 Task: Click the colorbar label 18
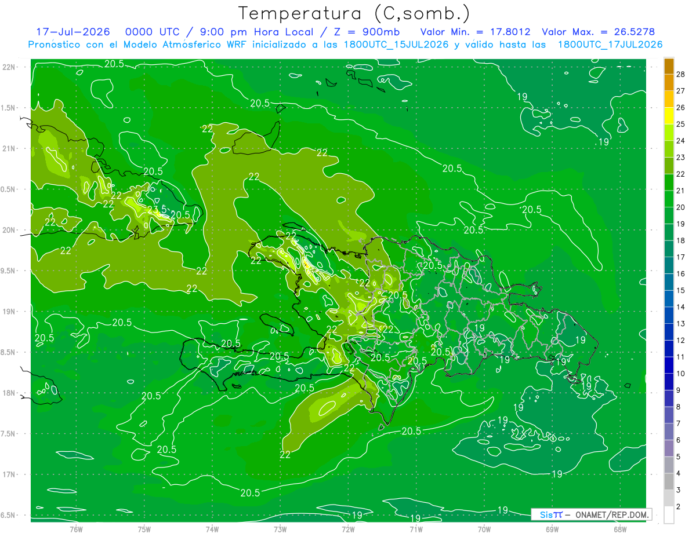[681, 240]
